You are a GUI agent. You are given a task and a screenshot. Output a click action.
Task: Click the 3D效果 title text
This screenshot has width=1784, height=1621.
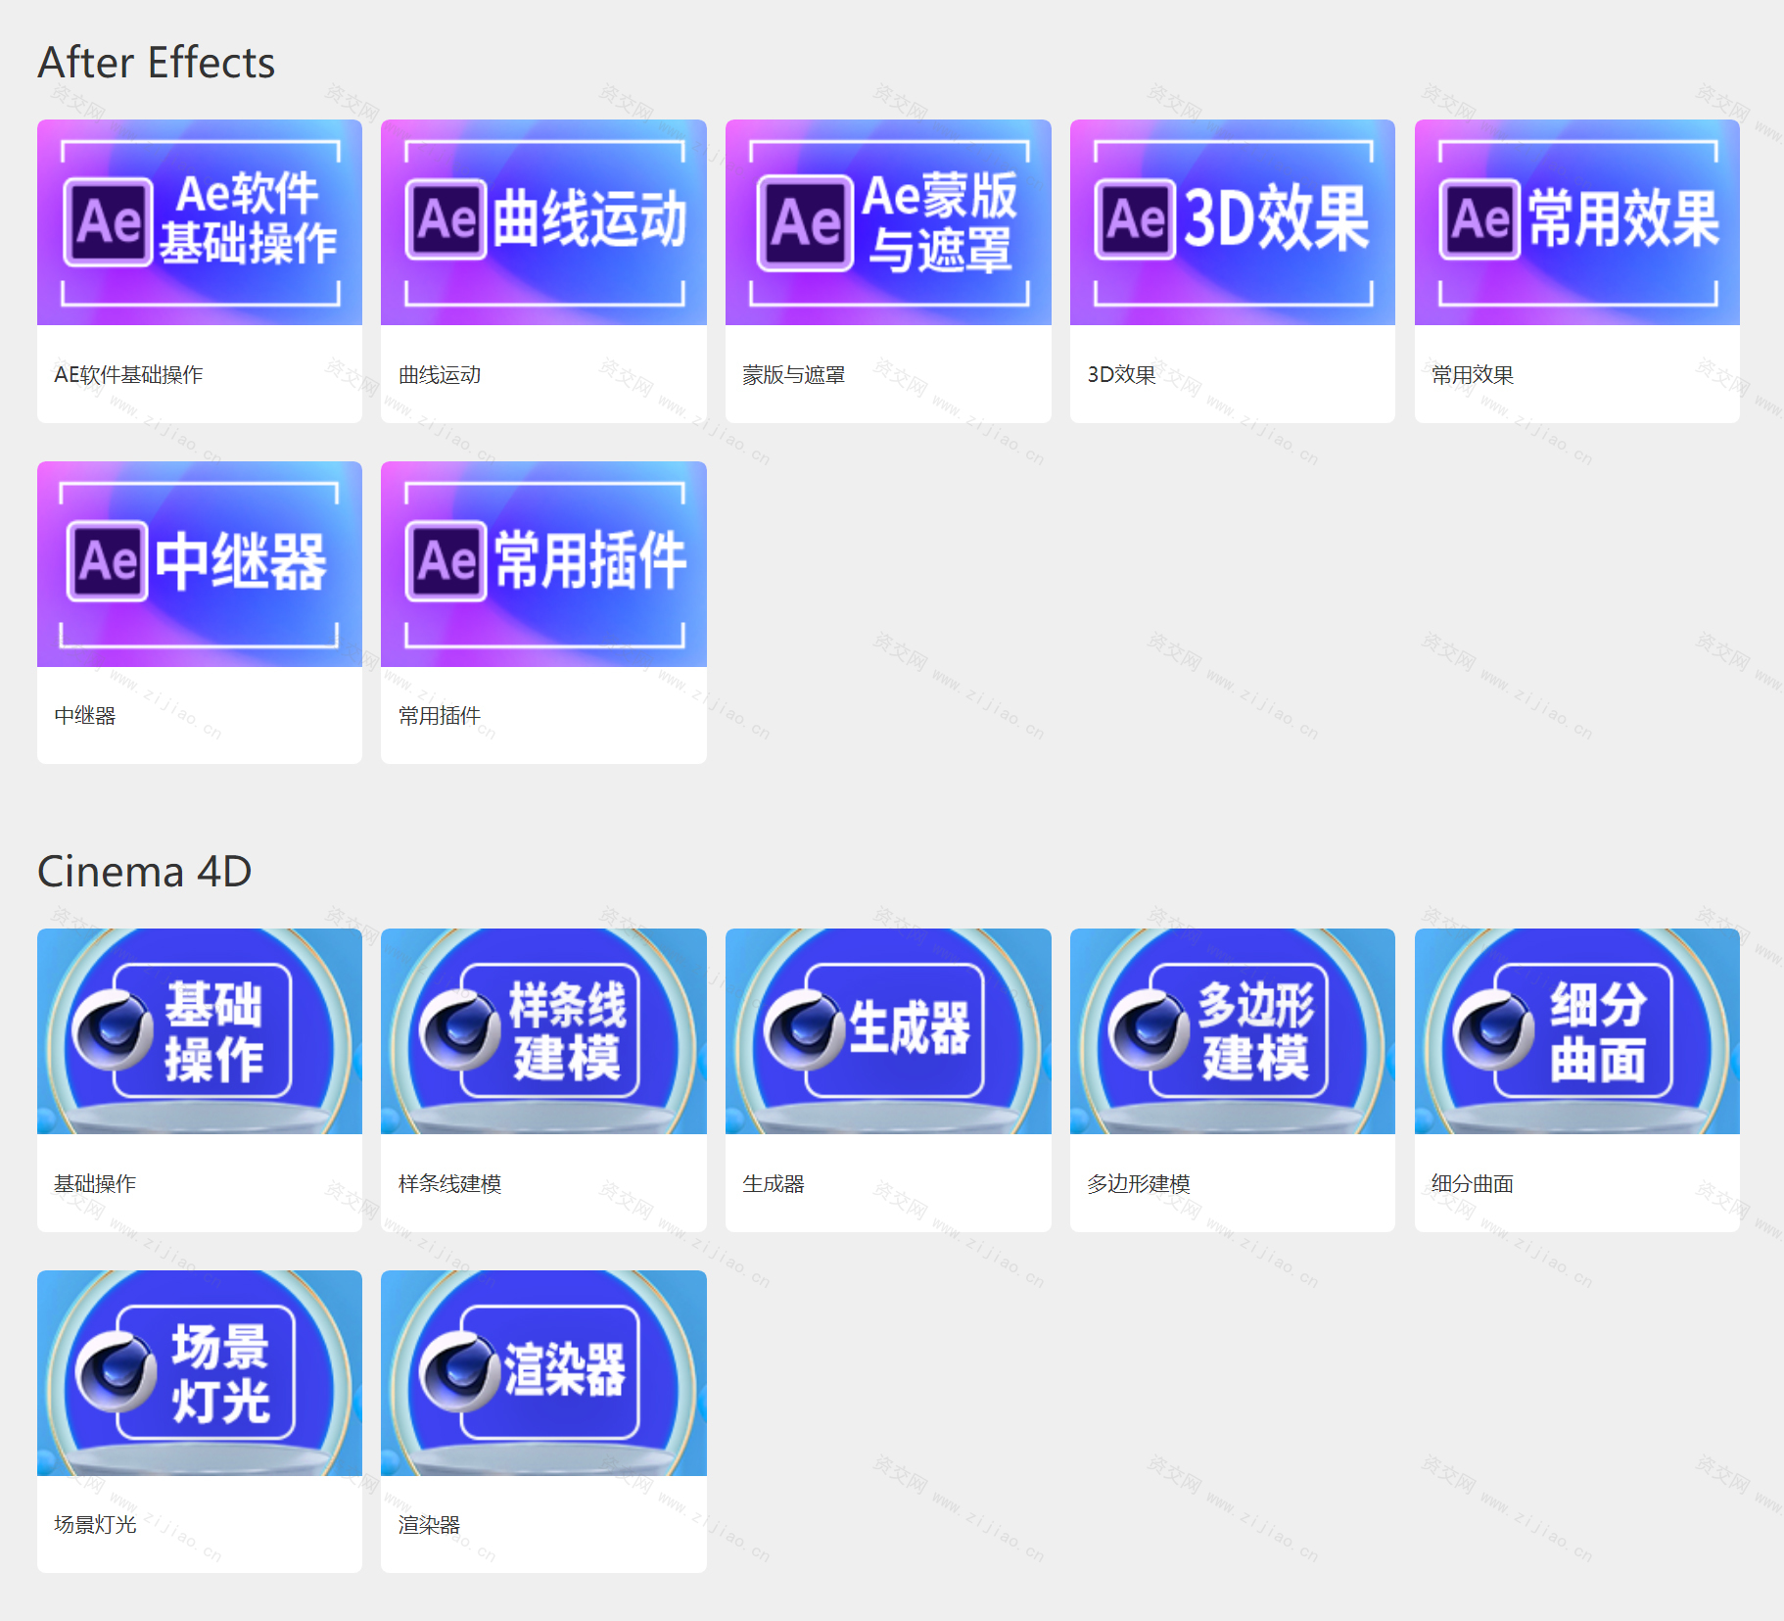1121,375
